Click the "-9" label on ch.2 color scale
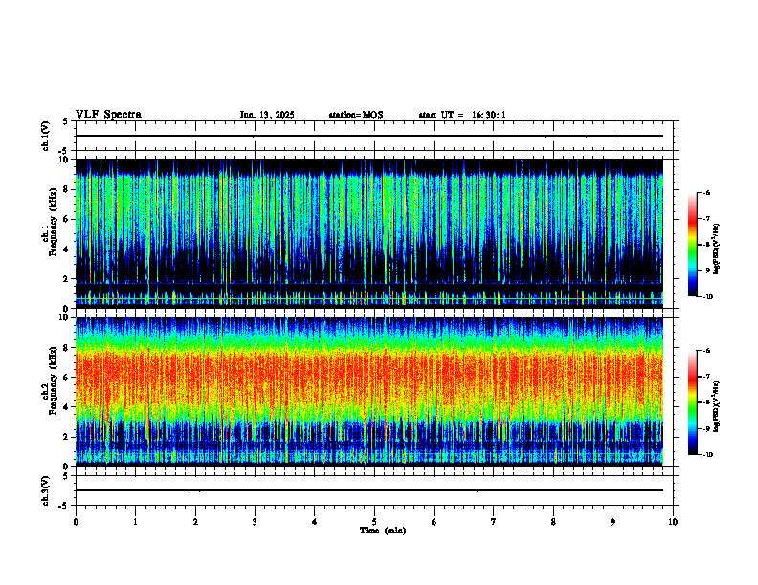This screenshot has width=758, height=585. 706,428
